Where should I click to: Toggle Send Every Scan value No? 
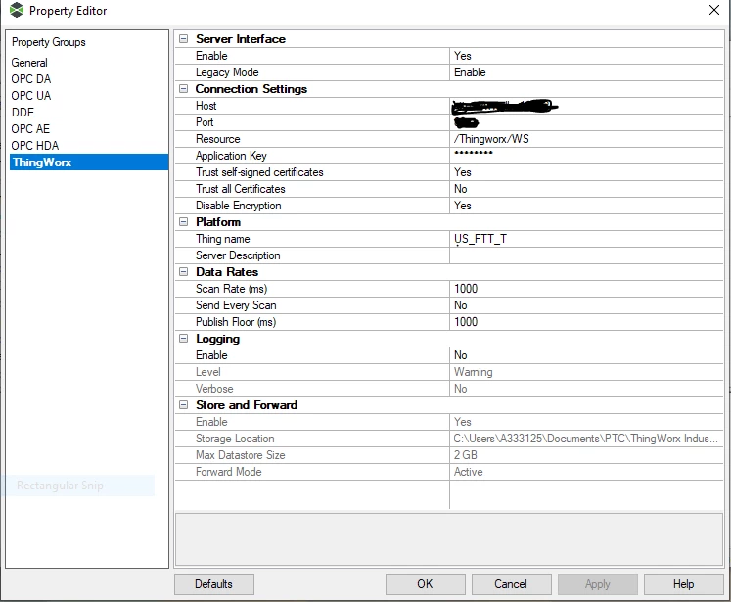pyautogui.click(x=586, y=305)
